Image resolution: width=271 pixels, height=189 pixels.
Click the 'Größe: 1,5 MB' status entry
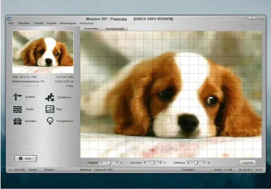pyautogui.click(x=223, y=170)
